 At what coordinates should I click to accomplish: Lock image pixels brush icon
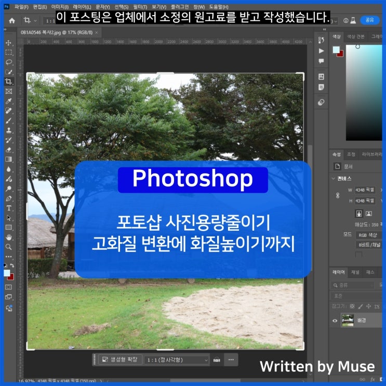(x=361, y=306)
